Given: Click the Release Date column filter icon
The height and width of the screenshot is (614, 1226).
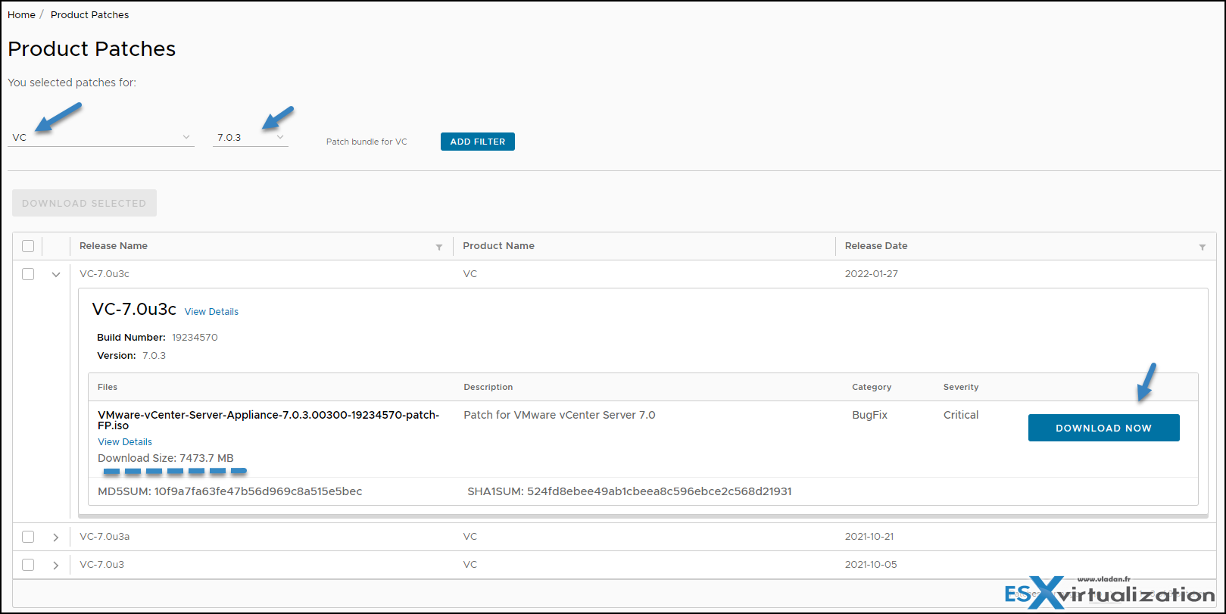Looking at the screenshot, I should pyautogui.click(x=1203, y=247).
